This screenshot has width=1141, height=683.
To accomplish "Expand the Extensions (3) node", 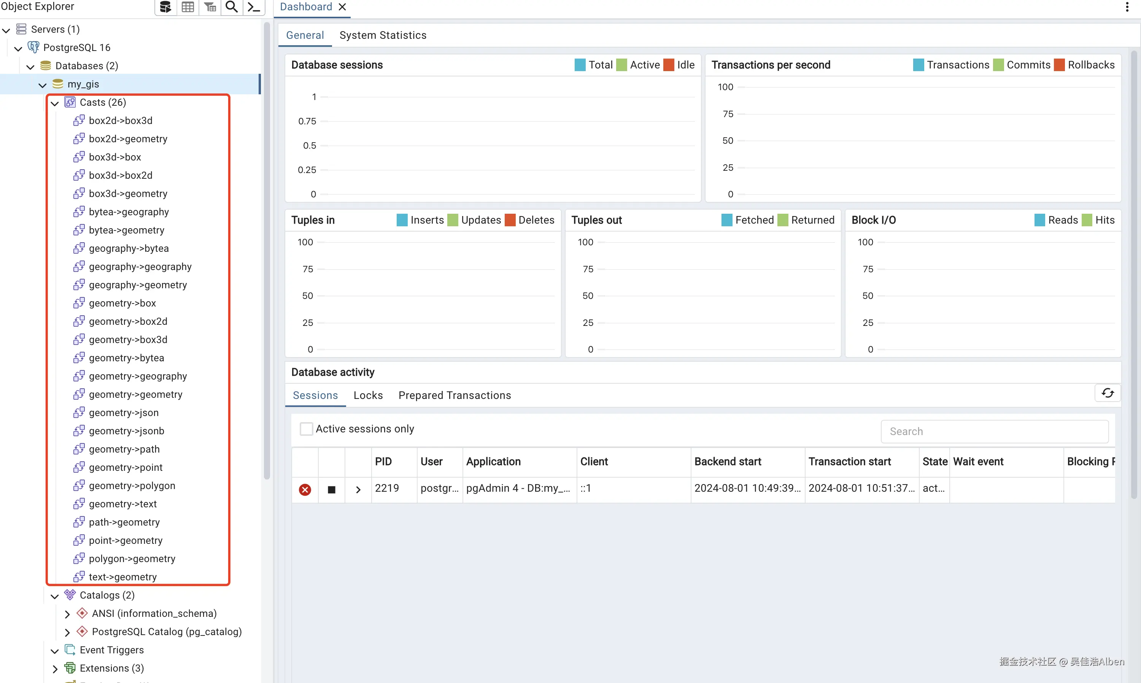I will (x=55, y=669).
